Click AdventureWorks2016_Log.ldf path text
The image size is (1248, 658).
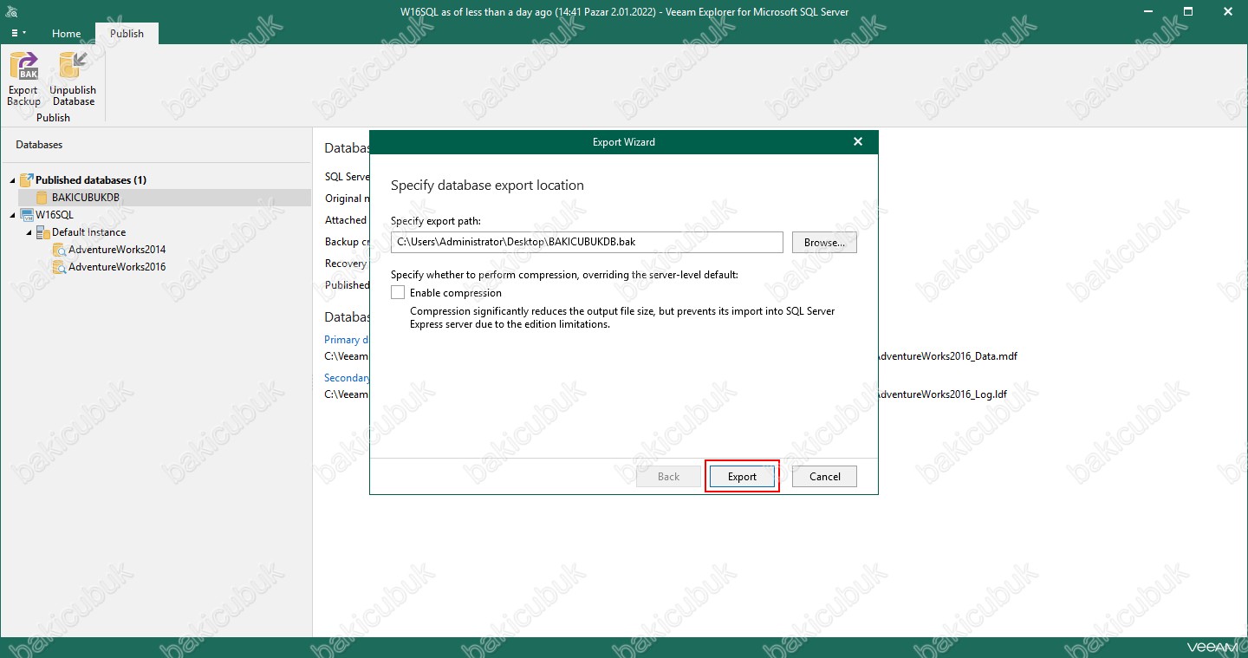pyautogui.click(x=943, y=394)
